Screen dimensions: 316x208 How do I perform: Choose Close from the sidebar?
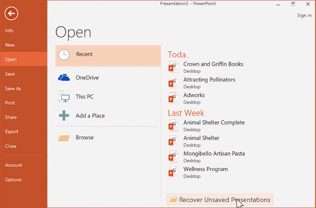(x=24, y=146)
